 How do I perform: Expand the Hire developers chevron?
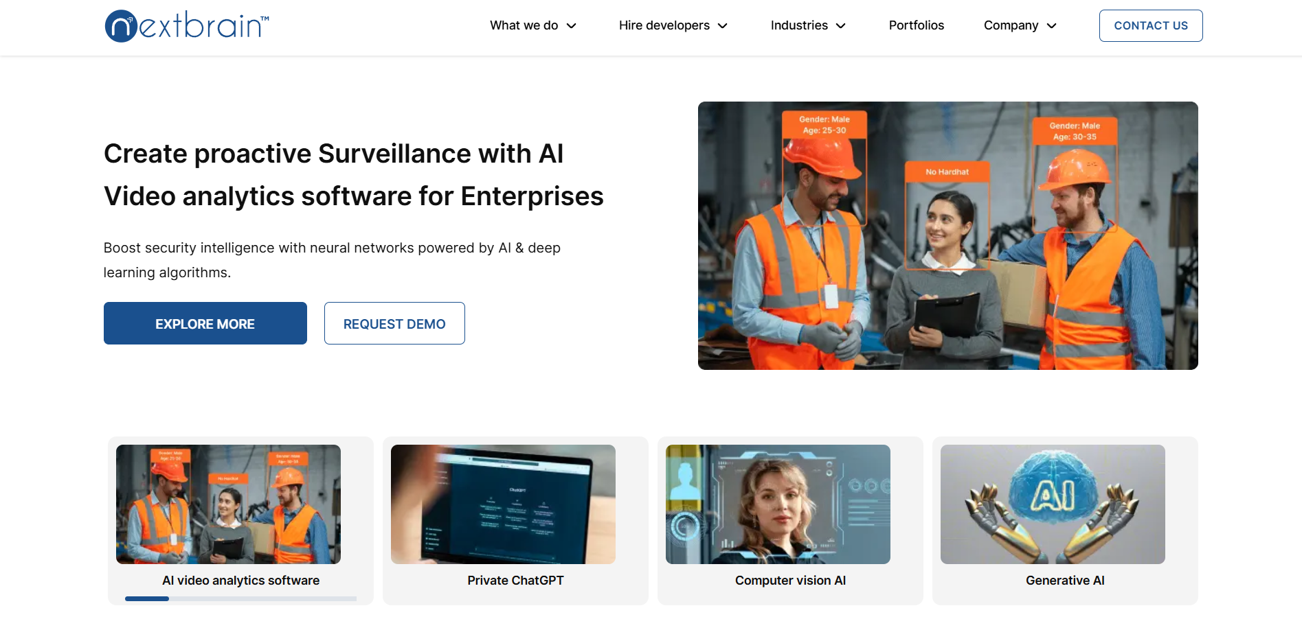coord(722,26)
